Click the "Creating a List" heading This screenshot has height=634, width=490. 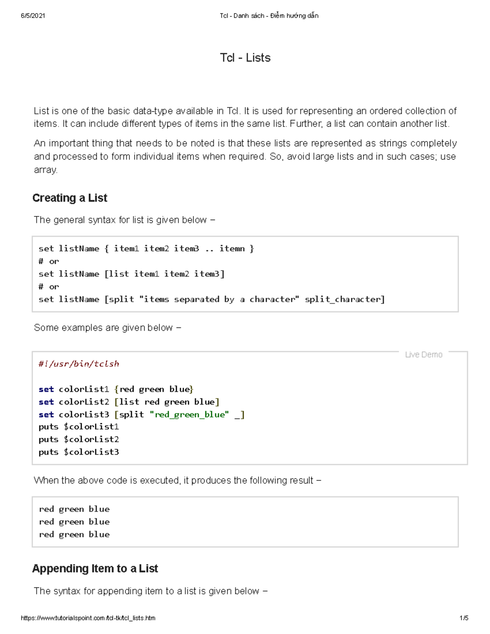coord(69,198)
